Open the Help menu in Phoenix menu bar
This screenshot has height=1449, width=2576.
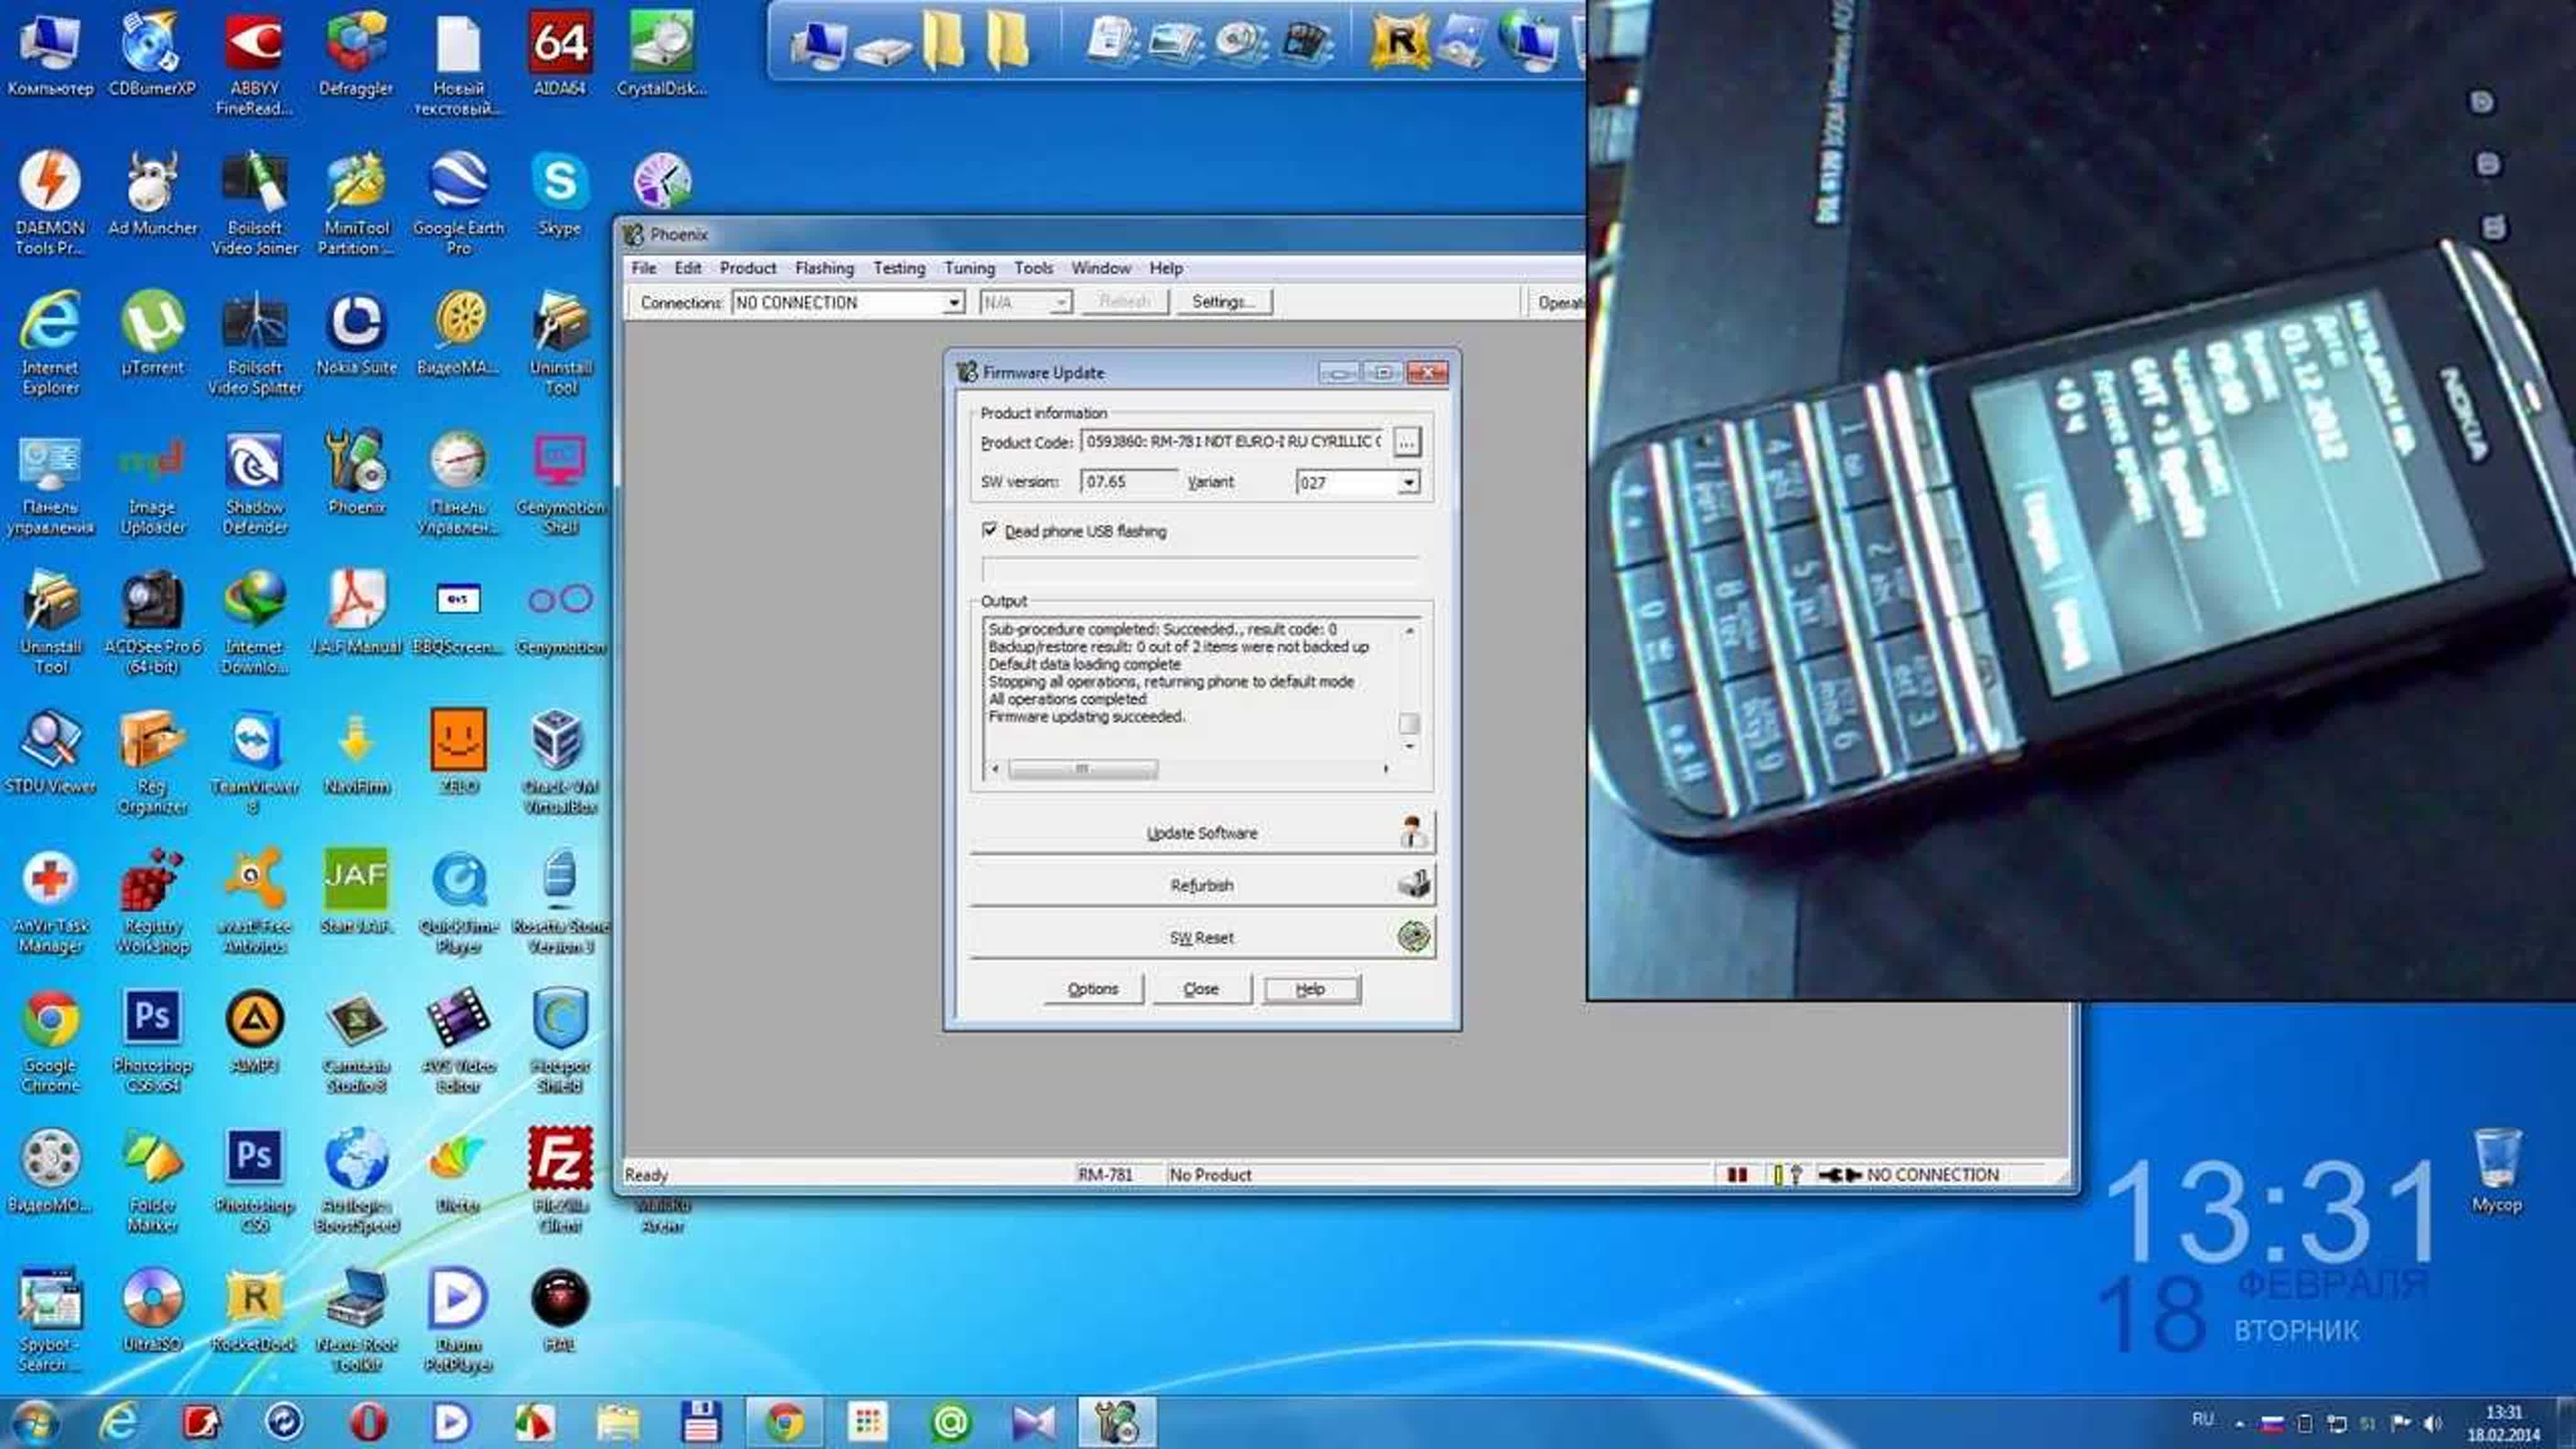[x=1165, y=268]
